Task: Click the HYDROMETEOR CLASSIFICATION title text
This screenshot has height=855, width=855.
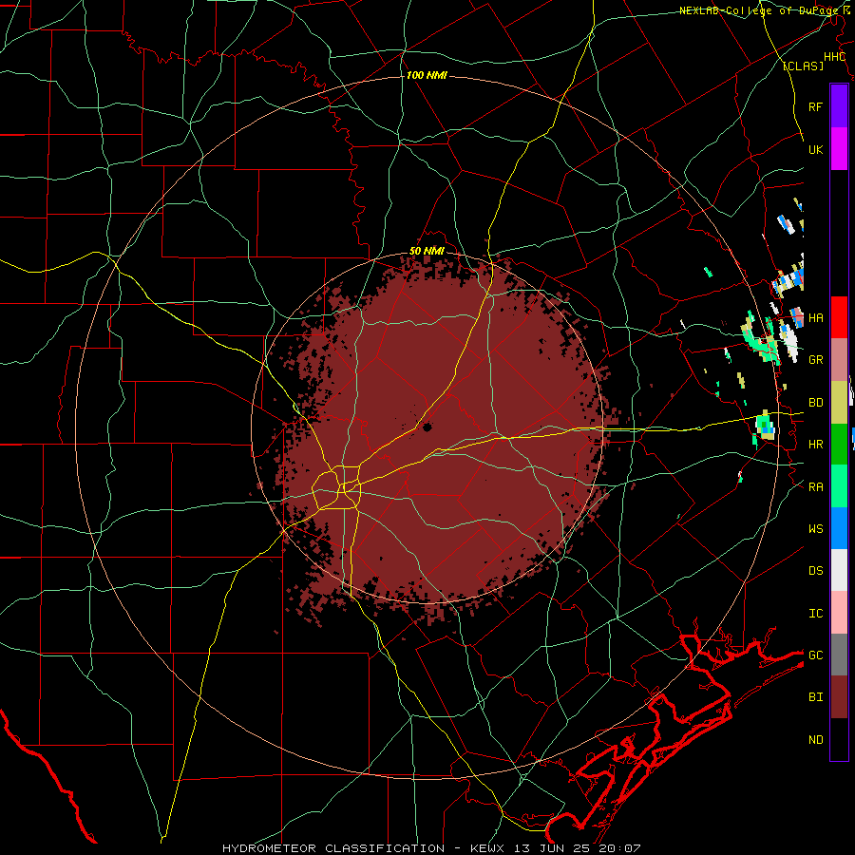Action: point(333,848)
